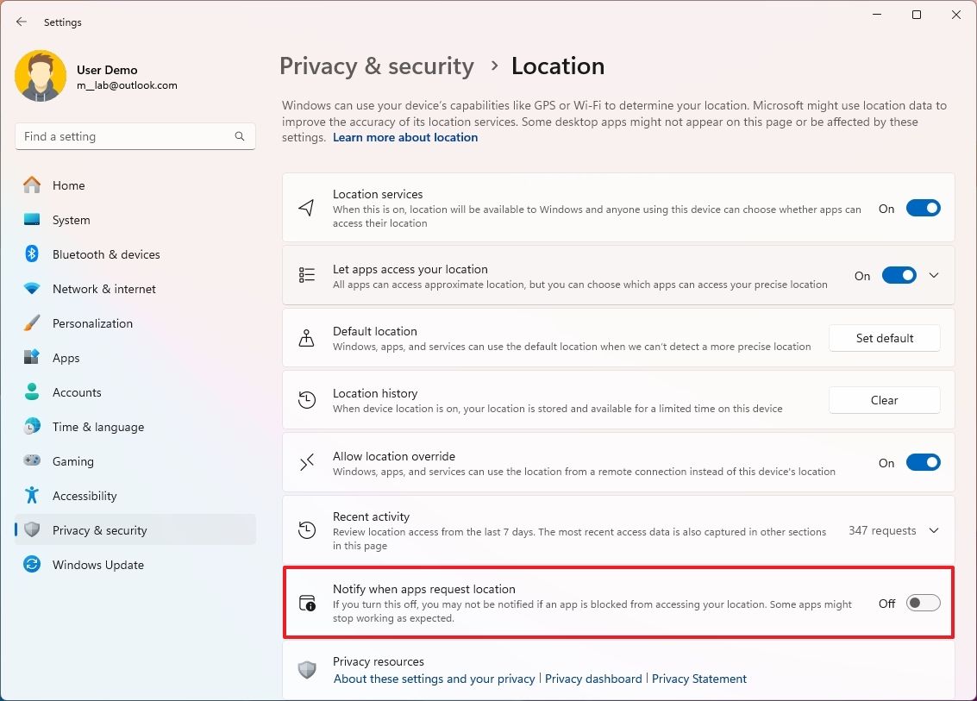Open the Privacy dashboard link
Screen dimensions: 977x701
pos(593,679)
